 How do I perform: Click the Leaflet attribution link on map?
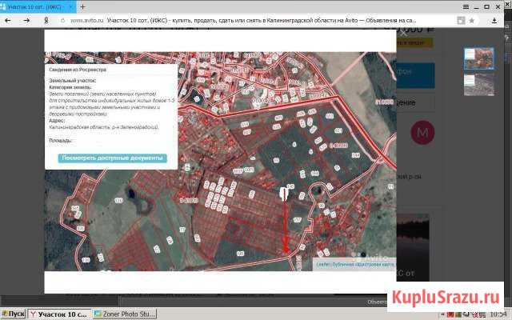coord(322,263)
